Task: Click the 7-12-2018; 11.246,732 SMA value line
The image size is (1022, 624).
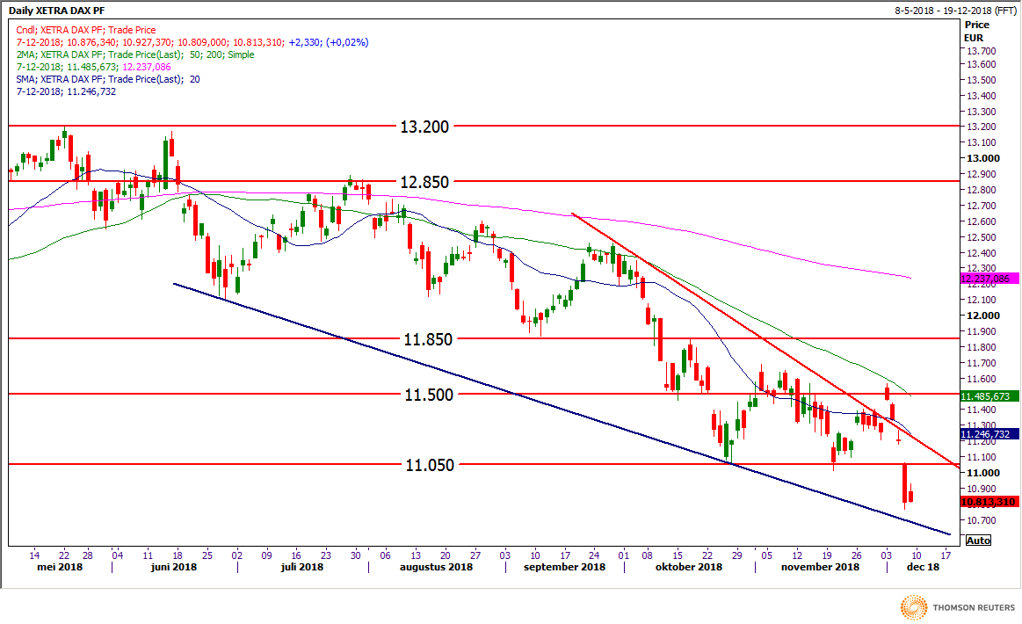Action: (x=67, y=92)
